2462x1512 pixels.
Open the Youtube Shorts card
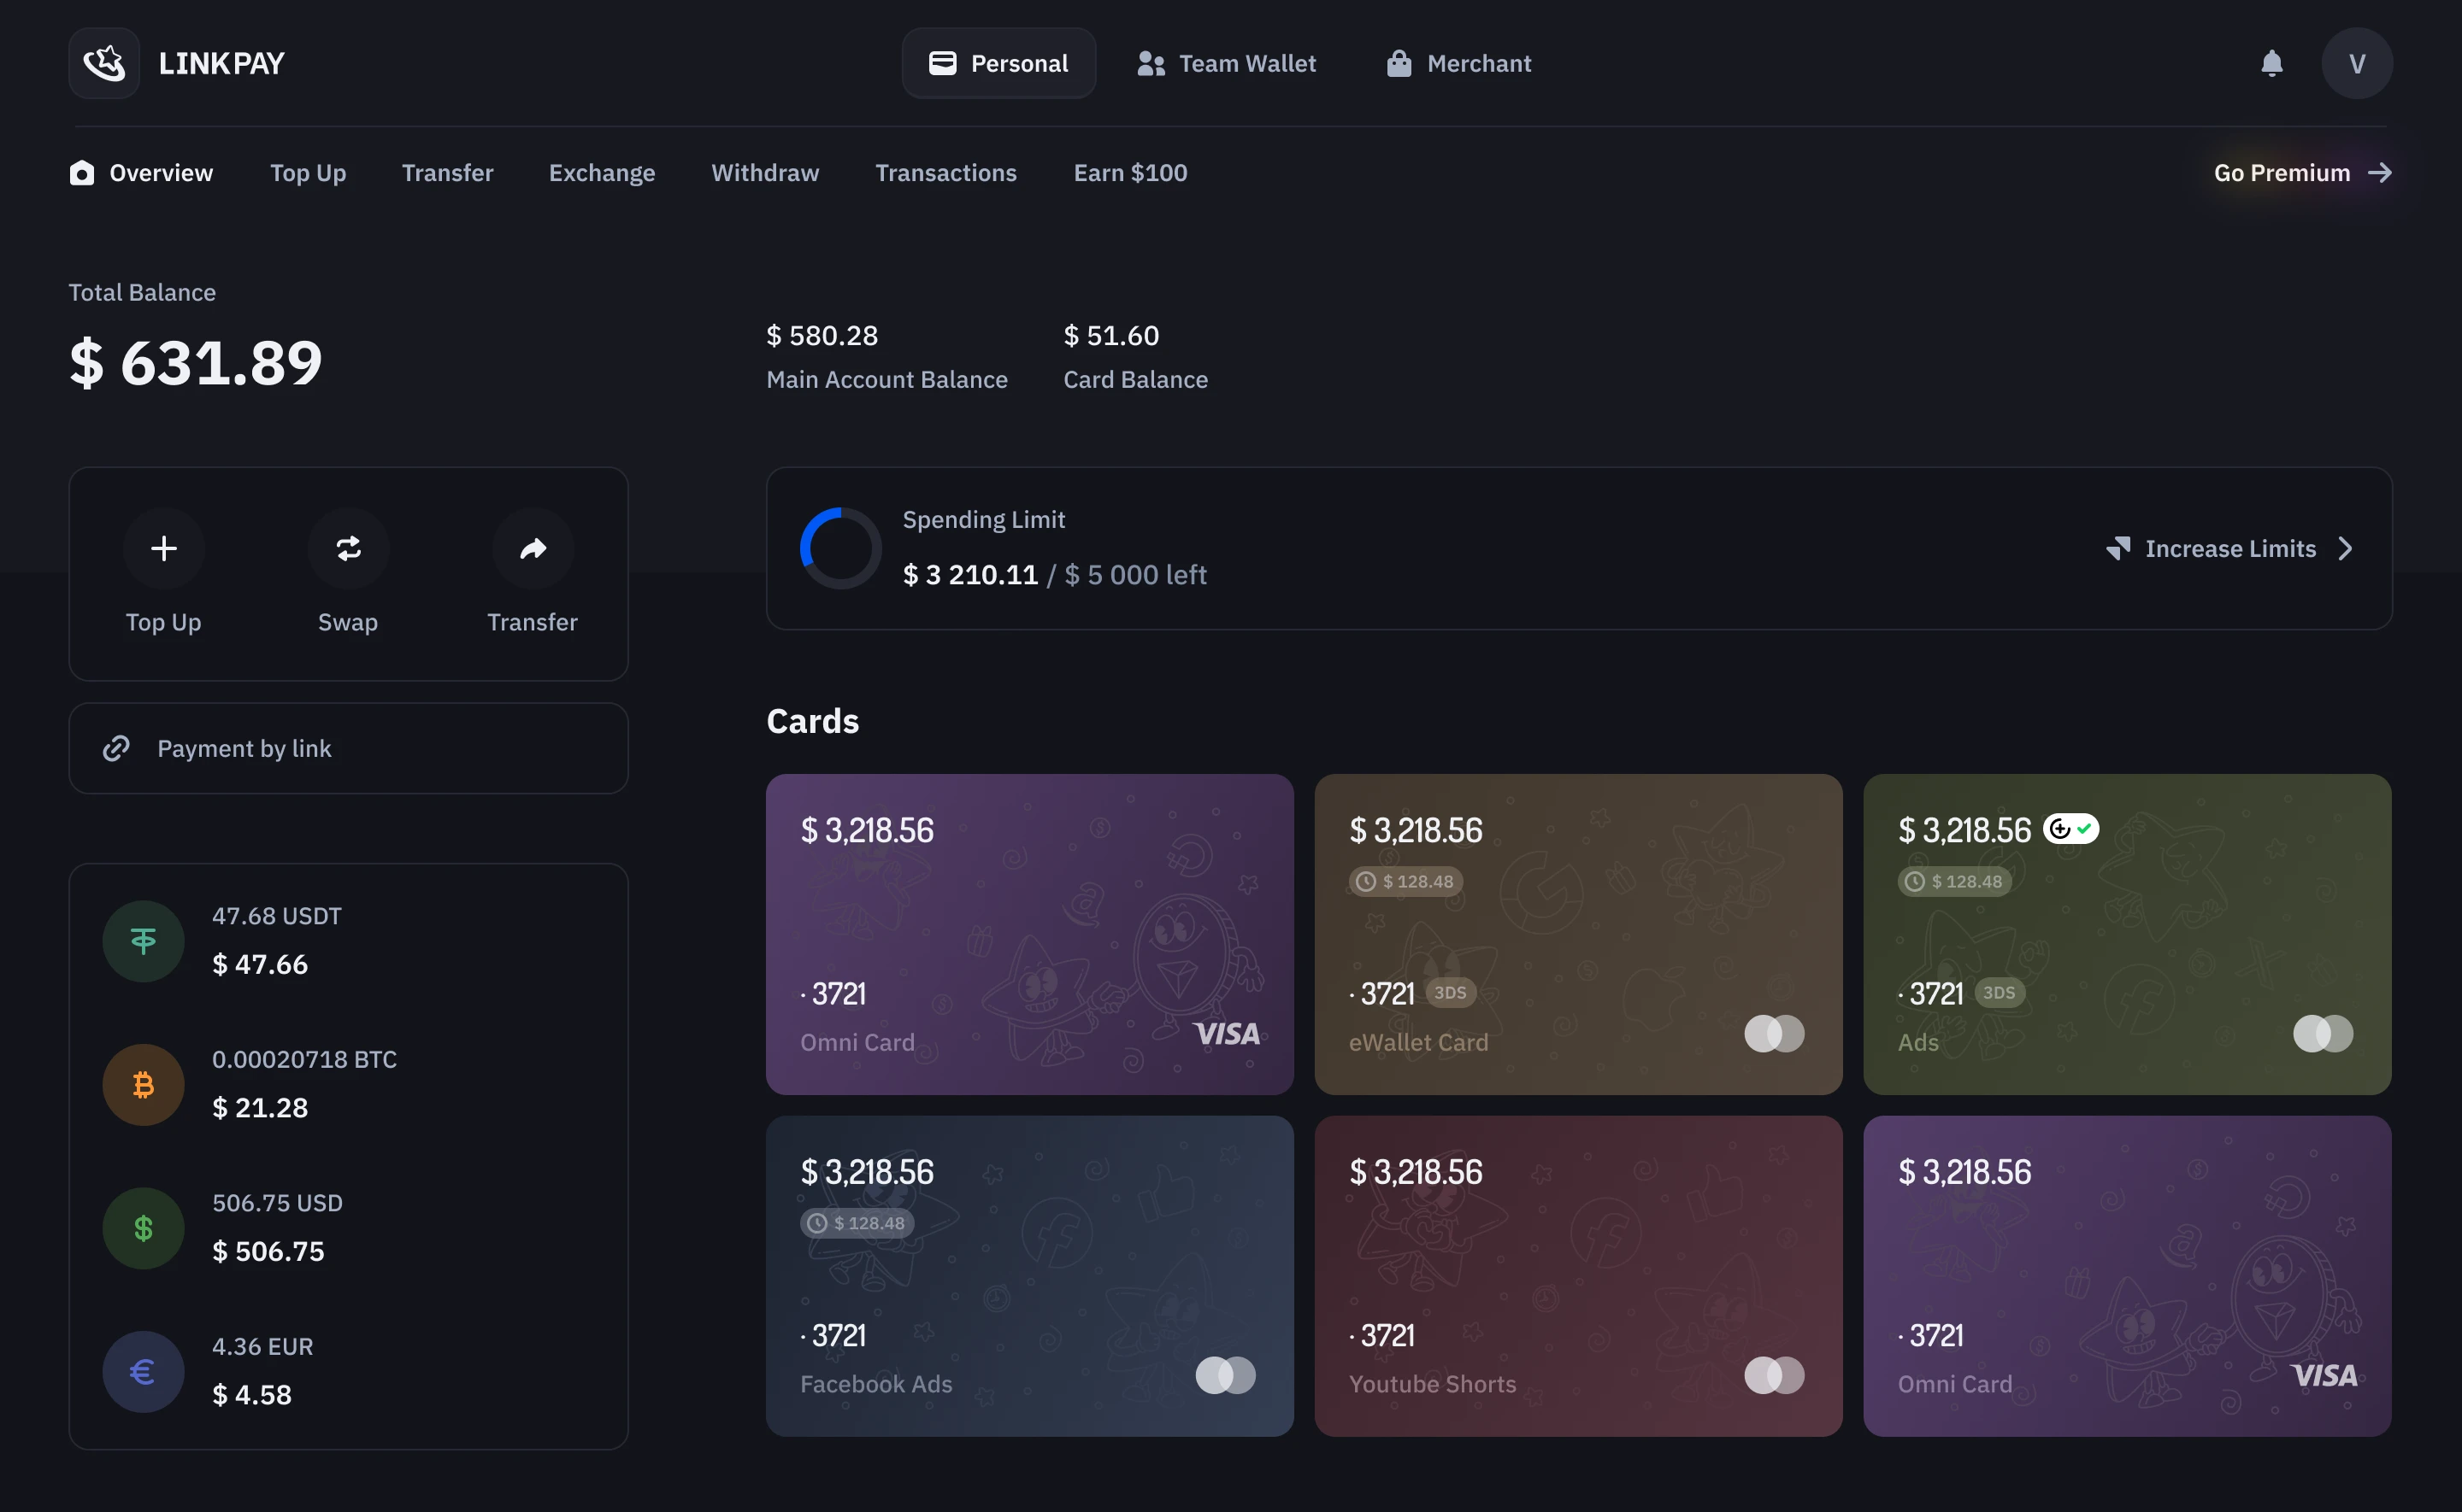(1577, 1276)
